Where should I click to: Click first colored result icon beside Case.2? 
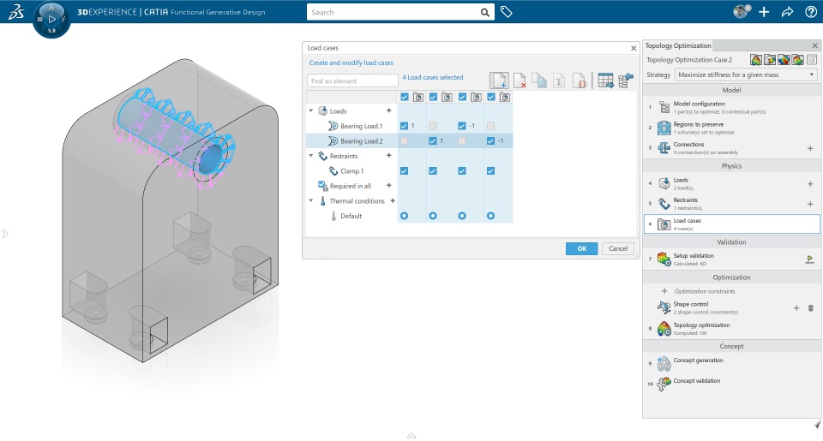point(756,60)
